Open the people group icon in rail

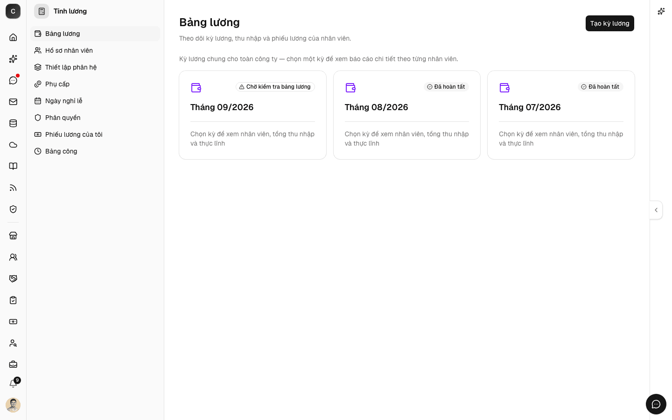pos(13,257)
